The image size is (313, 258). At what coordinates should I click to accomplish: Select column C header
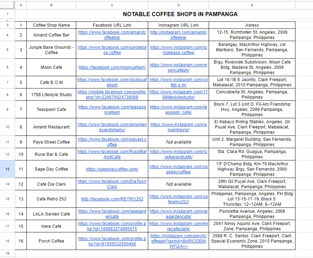pos(112,5)
